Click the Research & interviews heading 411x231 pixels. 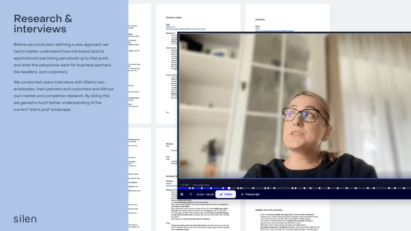(x=43, y=24)
